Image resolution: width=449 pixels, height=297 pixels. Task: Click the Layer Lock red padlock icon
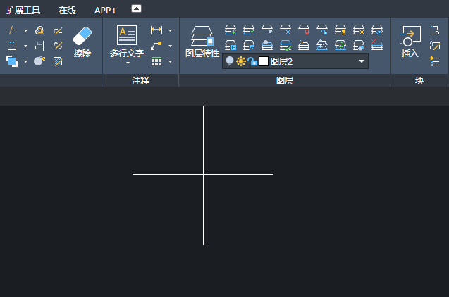[x=304, y=30]
